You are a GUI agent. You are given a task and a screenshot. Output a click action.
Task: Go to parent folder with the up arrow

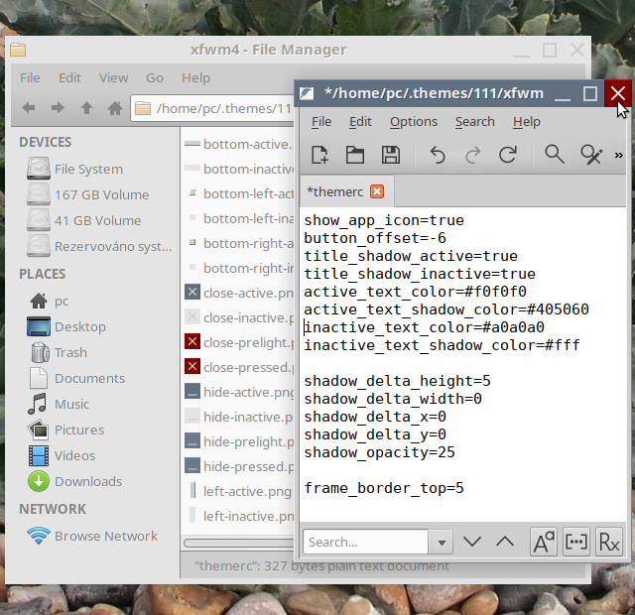click(x=86, y=108)
